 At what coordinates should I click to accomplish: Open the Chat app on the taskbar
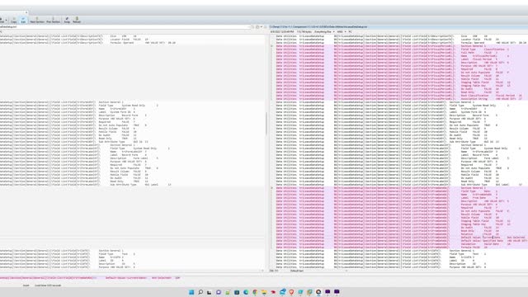point(219,292)
